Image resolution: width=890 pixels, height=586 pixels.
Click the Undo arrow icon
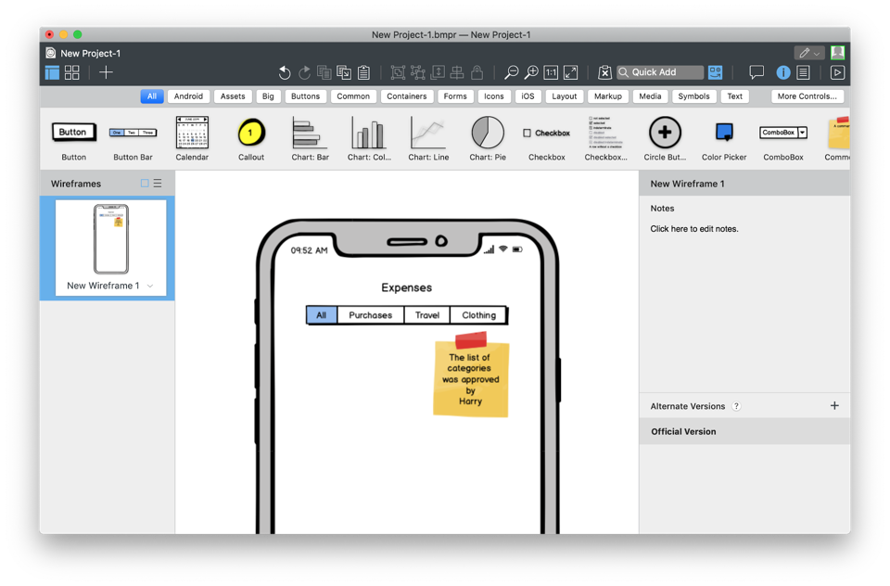[x=285, y=72]
